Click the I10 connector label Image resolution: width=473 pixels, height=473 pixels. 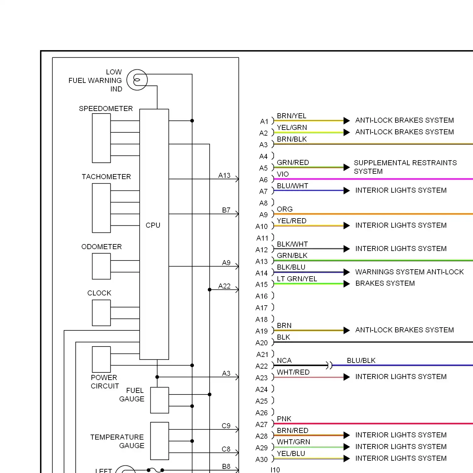[275, 470]
